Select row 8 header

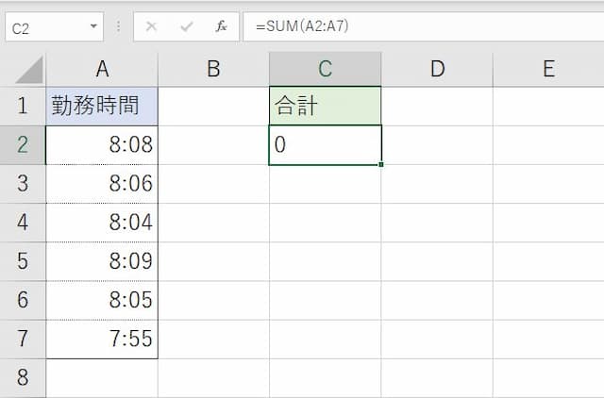tap(23, 378)
